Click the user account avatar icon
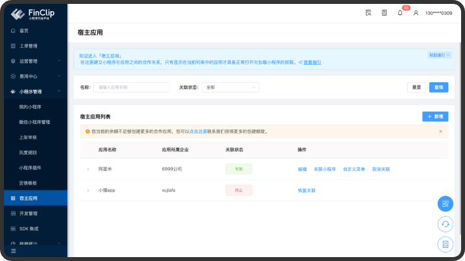 click(x=416, y=12)
